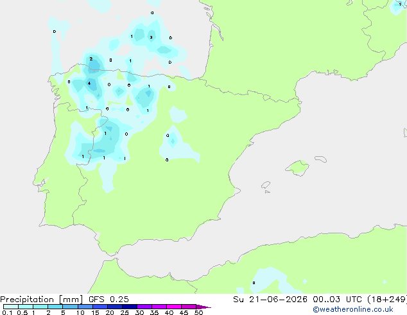Click the legend label "10"
The image size is (407, 315).
pyautogui.click(x=80, y=312)
